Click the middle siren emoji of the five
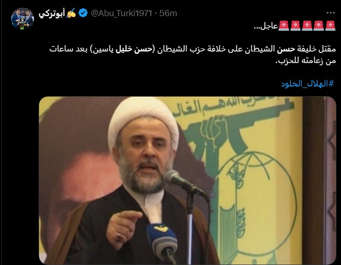 (307, 26)
